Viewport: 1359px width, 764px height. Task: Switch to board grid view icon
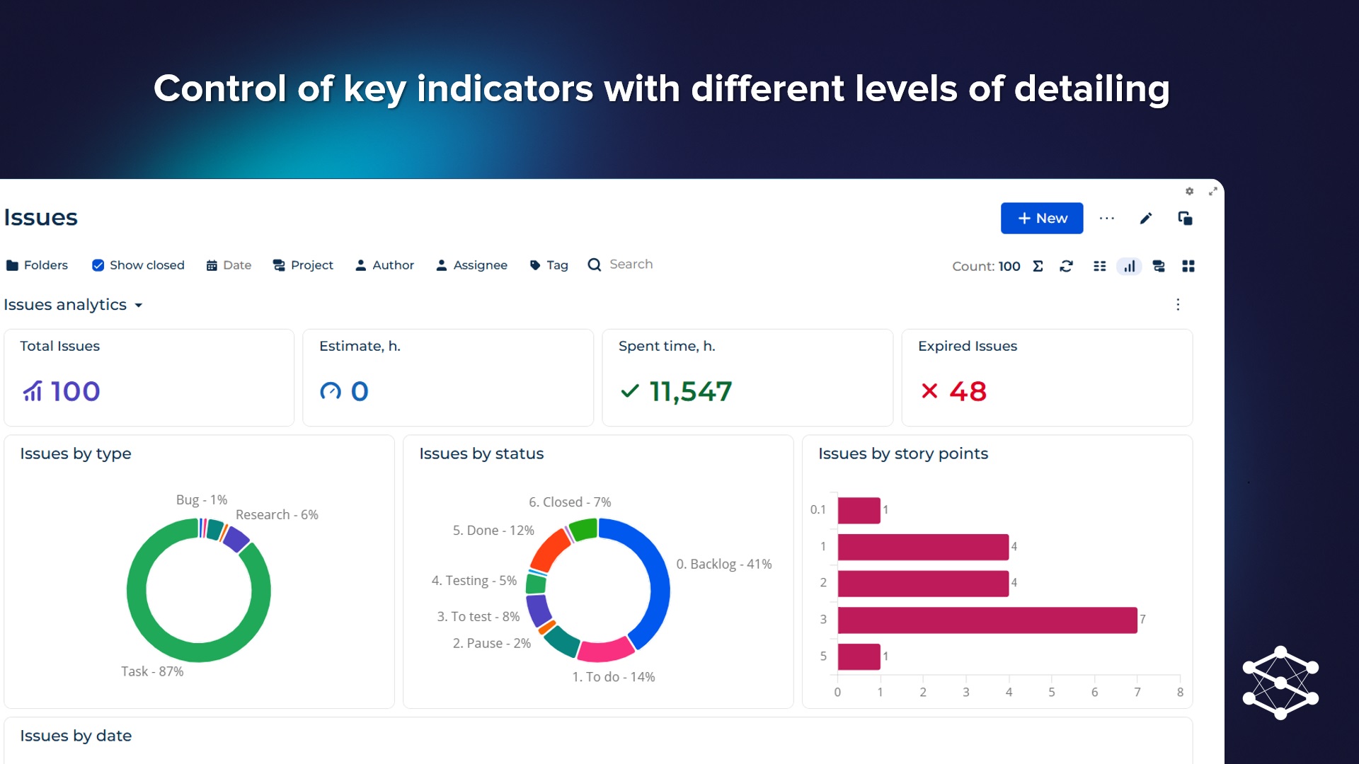pyautogui.click(x=1188, y=266)
